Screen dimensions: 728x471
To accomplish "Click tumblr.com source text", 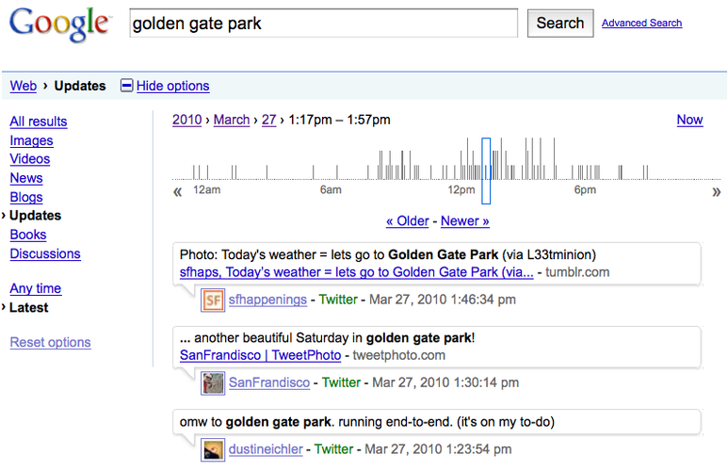I will tap(577, 272).
